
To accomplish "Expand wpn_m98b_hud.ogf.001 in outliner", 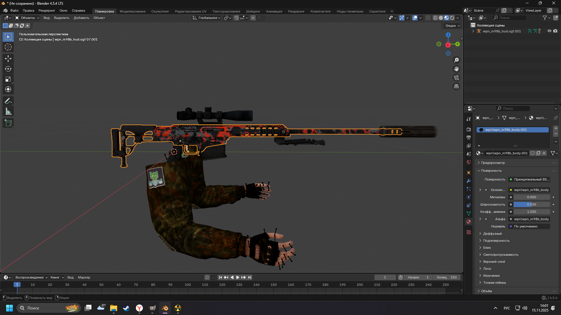I will click(x=473, y=31).
